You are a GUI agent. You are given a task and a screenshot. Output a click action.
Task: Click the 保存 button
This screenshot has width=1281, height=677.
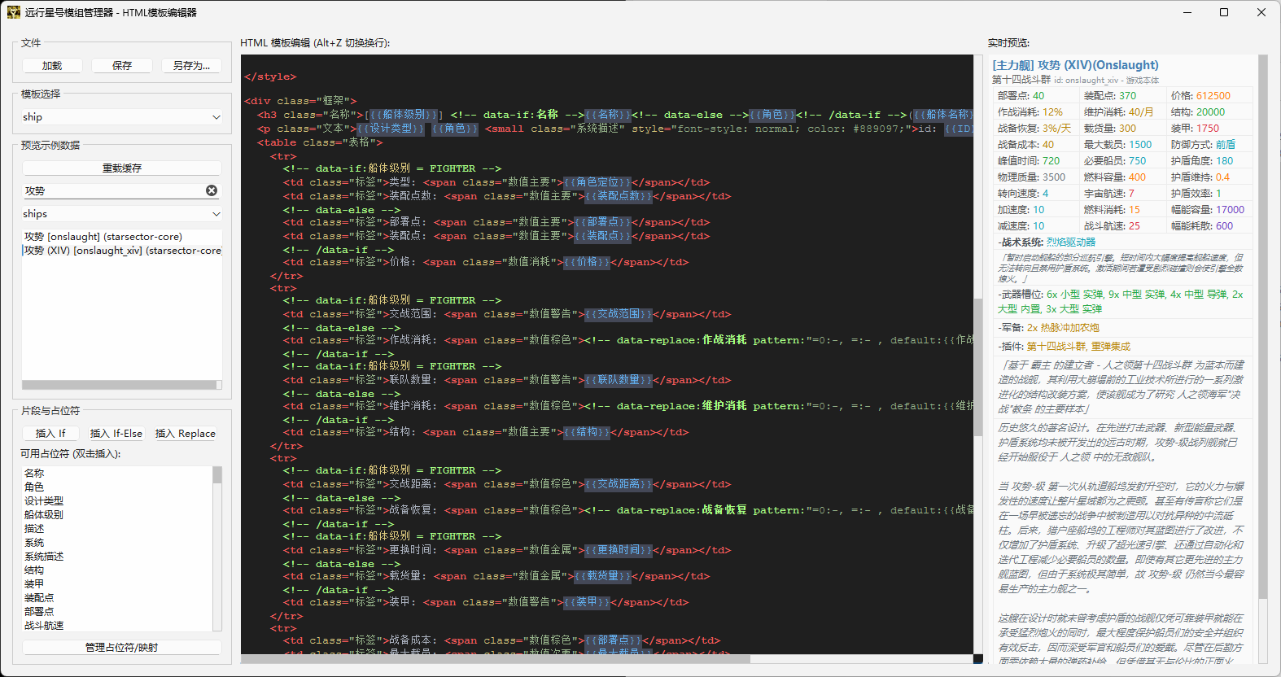pyautogui.click(x=122, y=66)
